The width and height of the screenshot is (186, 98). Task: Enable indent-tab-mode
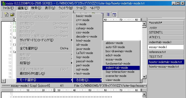[121, 68]
